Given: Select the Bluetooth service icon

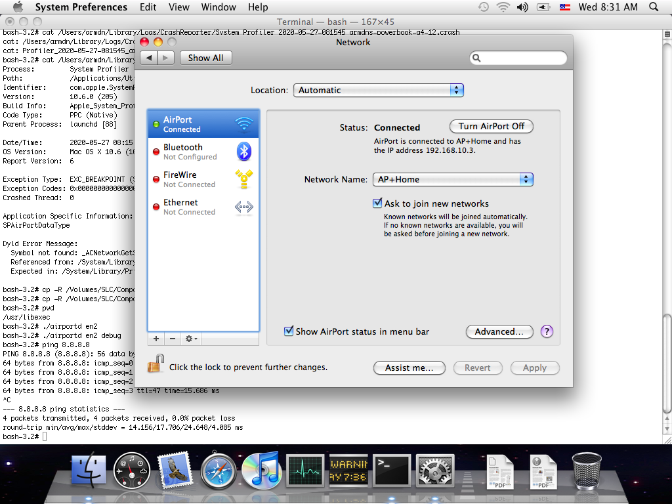Looking at the screenshot, I should pos(244,152).
